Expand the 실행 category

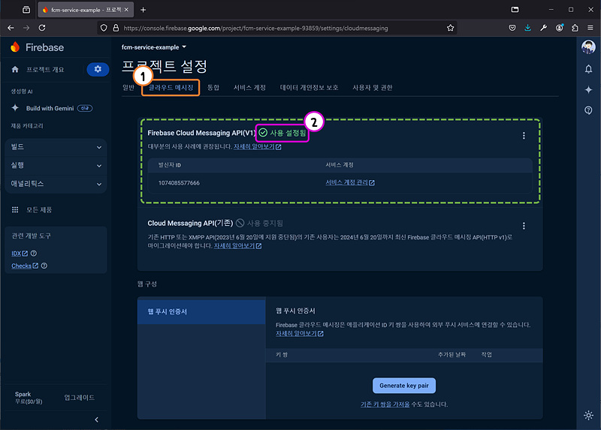pos(56,165)
